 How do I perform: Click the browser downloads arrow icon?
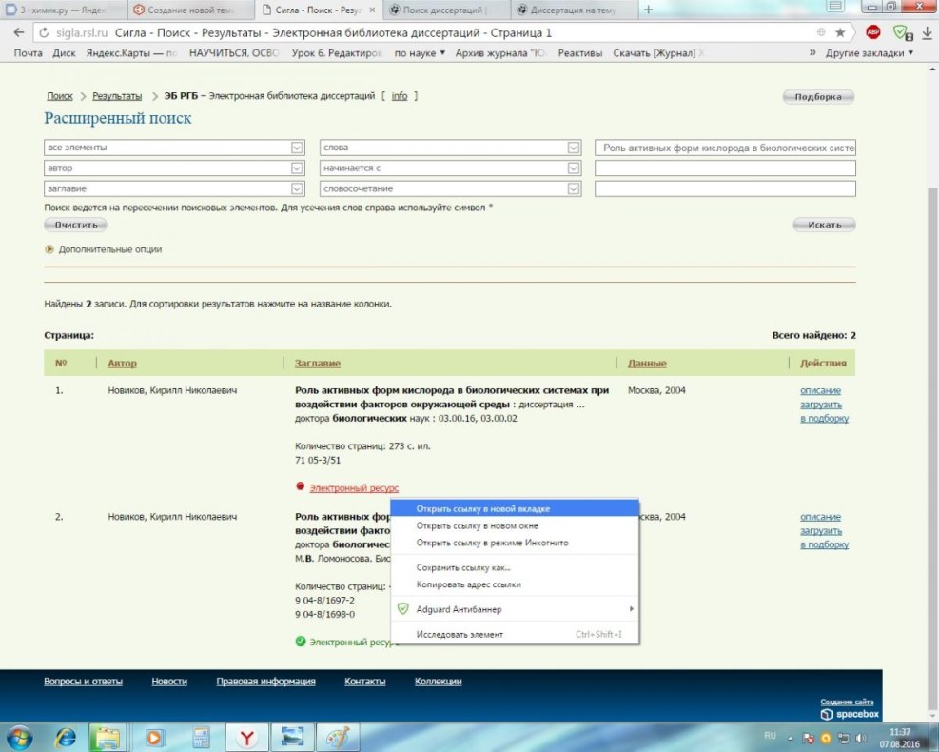926,32
